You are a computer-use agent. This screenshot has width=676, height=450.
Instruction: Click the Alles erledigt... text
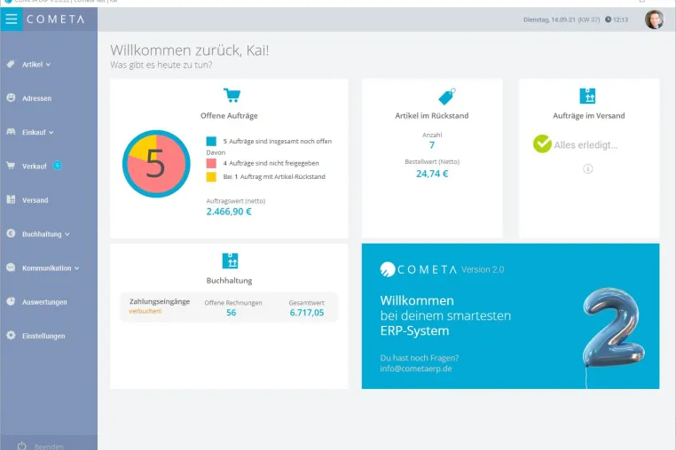click(586, 145)
